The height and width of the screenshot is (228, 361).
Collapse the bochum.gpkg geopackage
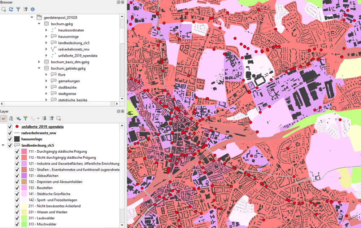pyautogui.click(x=39, y=23)
